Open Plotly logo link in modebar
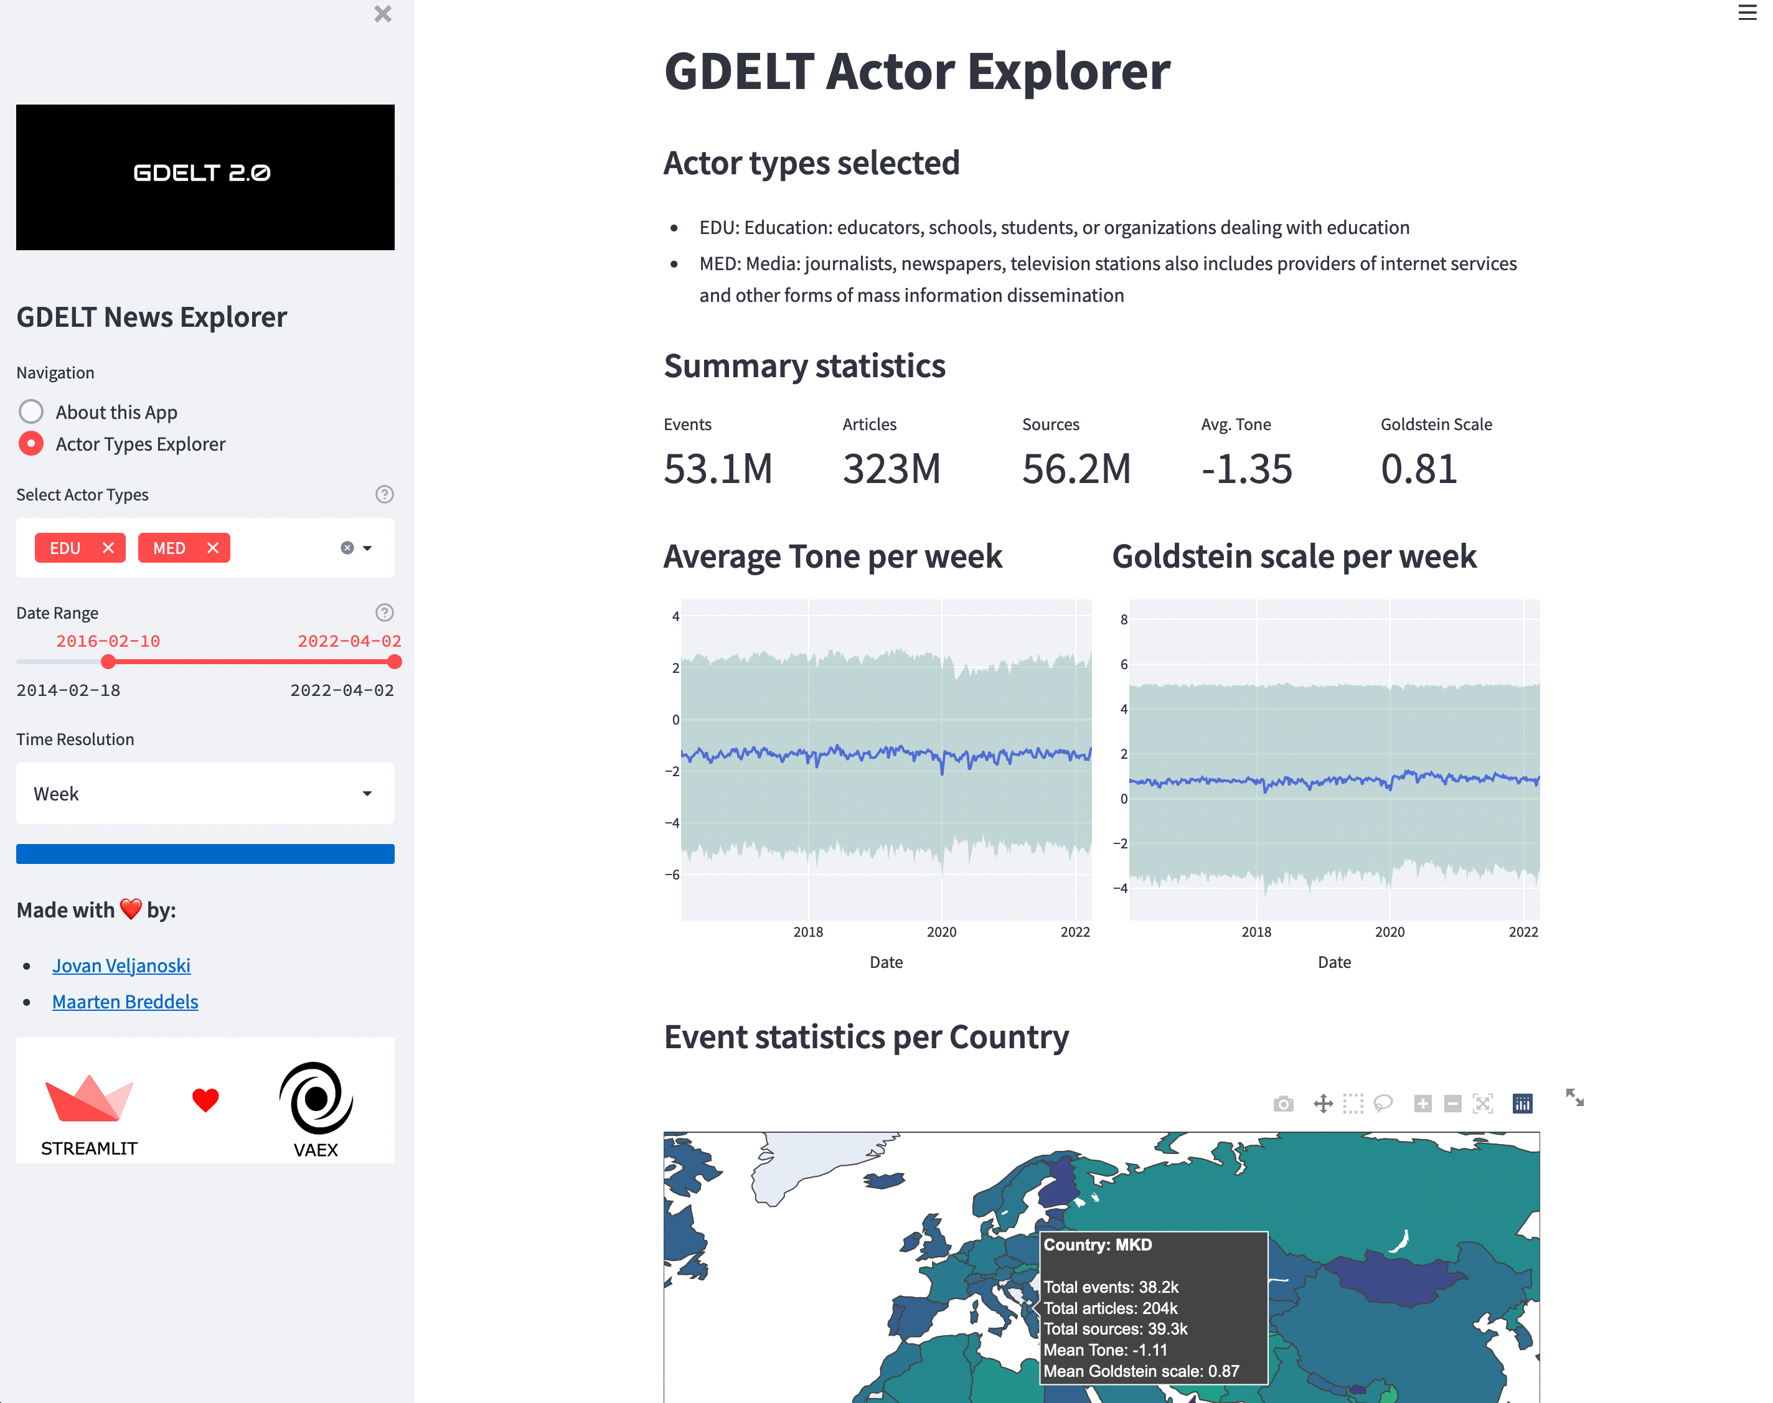 (1522, 1104)
